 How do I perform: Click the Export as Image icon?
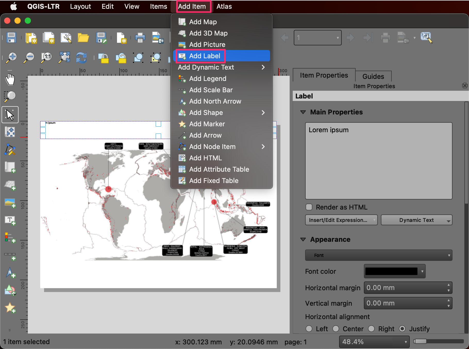pyautogui.click(x=158, y=38)
